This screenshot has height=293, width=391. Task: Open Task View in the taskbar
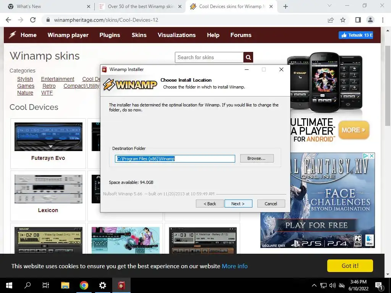tap(46, 285)
